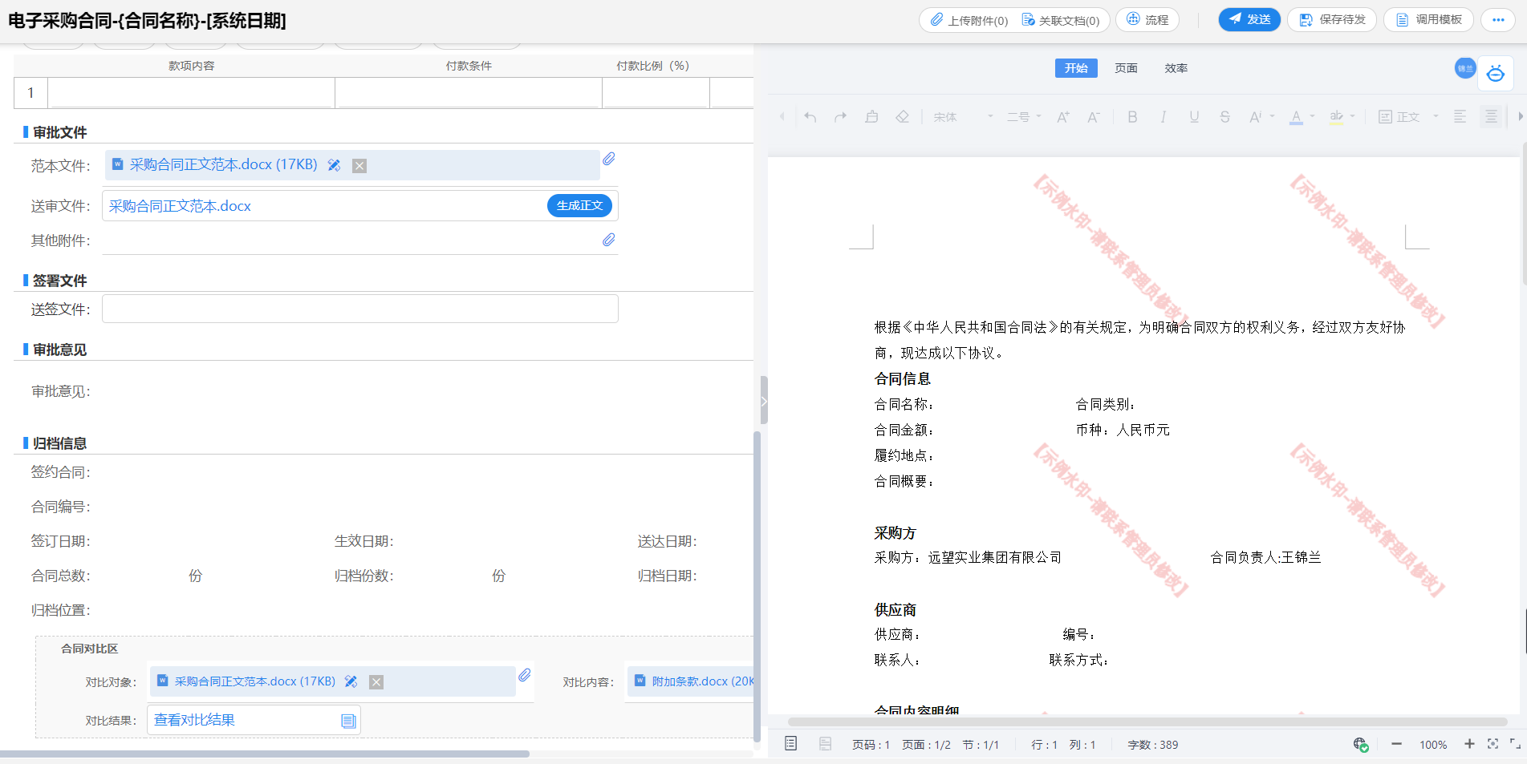Image resolution: width=1527 pixels, height=764 pixels.
Task: Remove the 范本文件 attachment with X
Action: click(x=359, y=166)
